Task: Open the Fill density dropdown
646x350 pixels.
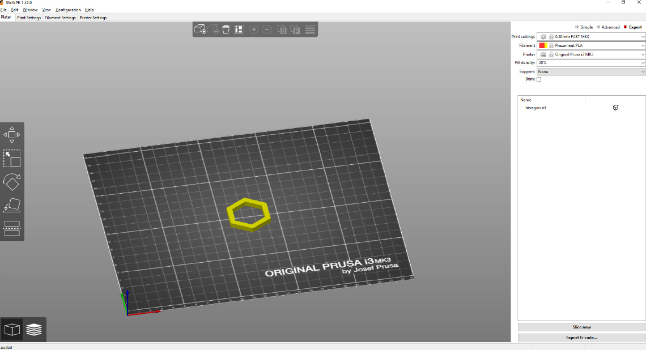Action: [x=591, y=63]
